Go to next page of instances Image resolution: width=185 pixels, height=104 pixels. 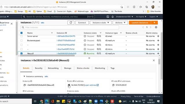[x=151, y=27]
